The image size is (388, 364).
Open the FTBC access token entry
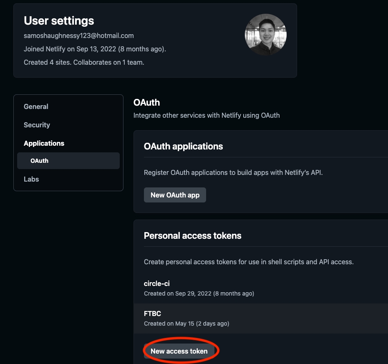[x=152, y=313]
